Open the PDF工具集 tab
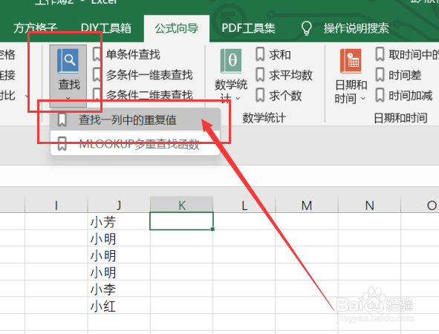 [x=248, y=28]
